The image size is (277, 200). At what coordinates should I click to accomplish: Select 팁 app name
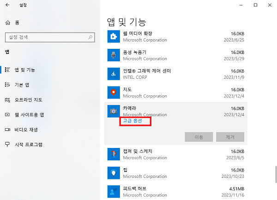point(125,170)
